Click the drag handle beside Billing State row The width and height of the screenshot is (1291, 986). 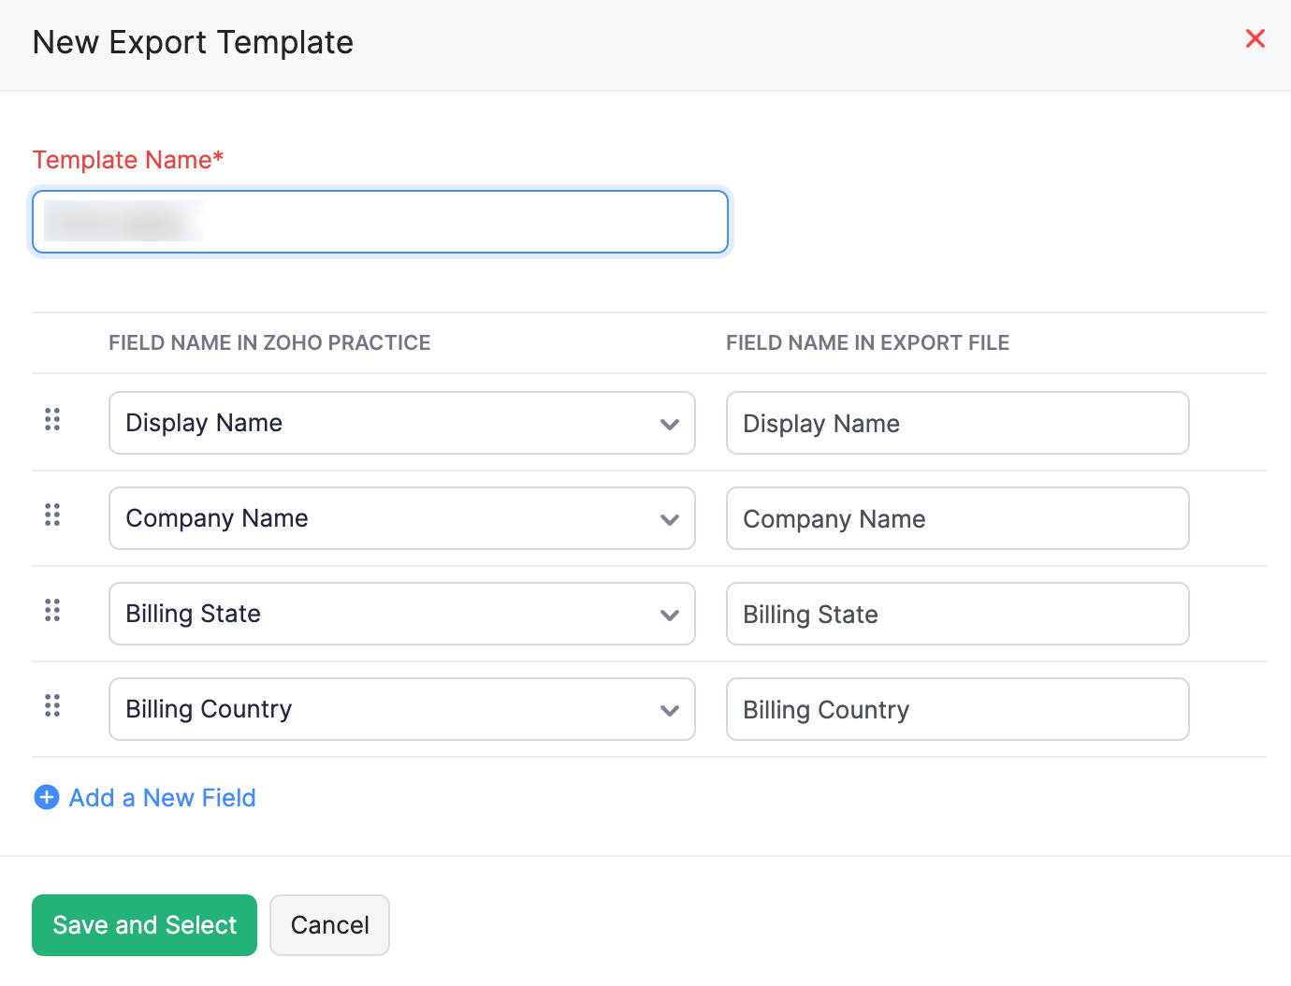(52, 611)
